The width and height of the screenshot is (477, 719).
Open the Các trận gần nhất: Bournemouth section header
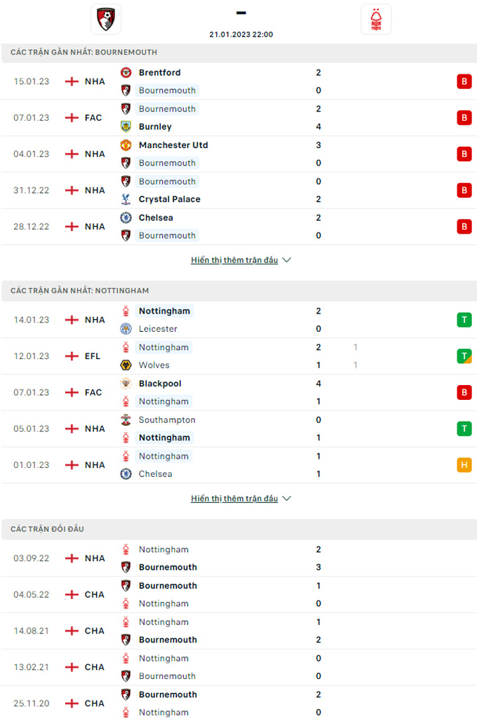[x=84, y=53]
